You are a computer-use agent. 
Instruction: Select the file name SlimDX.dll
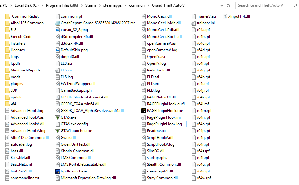(155, 151)
